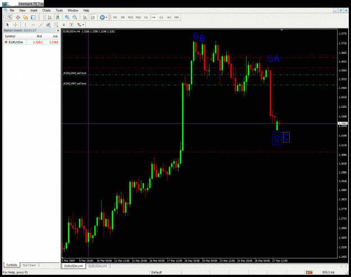This screenshot has height=277, width=351.
Task: Click the Ask value 1.3264
Action: coord(53,42)
